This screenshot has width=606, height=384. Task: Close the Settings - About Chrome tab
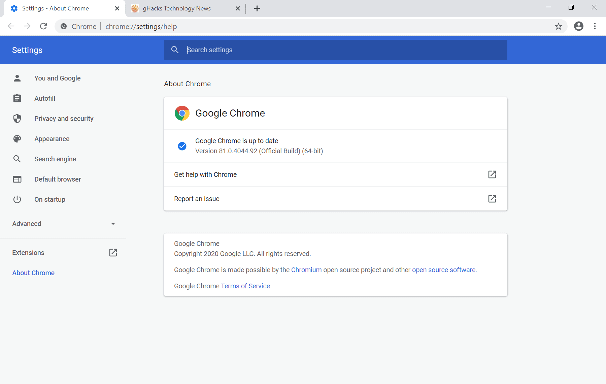(117, 8)
